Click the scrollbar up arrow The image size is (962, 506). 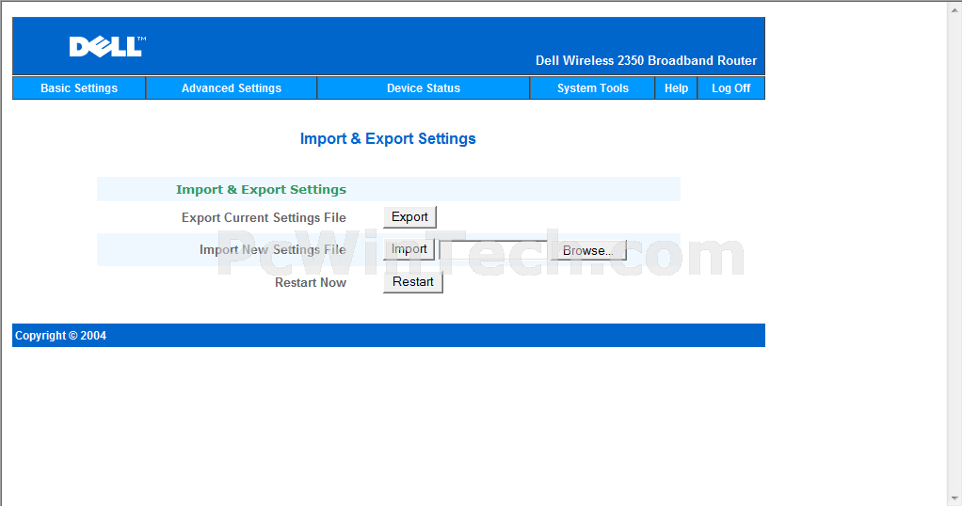pos(955,8)
